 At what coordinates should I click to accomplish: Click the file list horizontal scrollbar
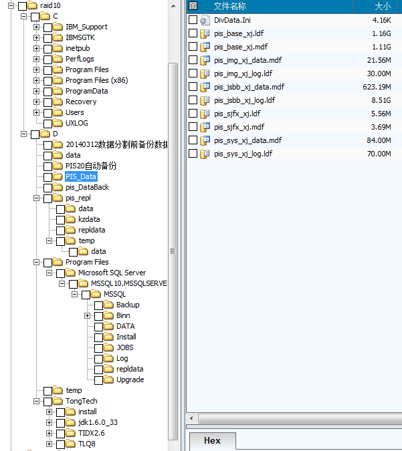coord(294,418)
